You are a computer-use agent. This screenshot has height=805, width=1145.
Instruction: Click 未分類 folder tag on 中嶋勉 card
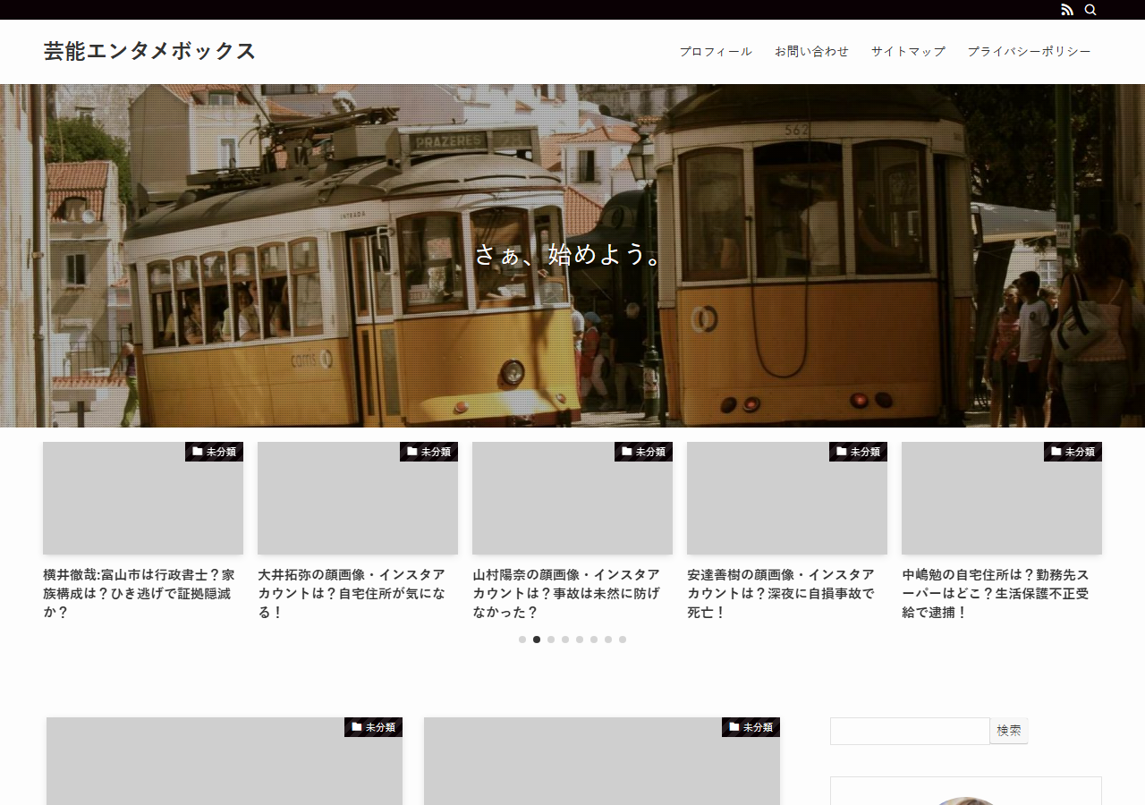point(1073,452)
